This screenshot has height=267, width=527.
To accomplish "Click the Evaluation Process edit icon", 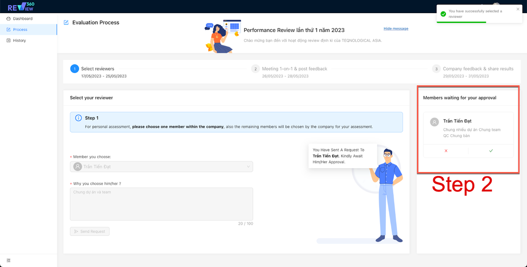I will click(x=66, y=22).
